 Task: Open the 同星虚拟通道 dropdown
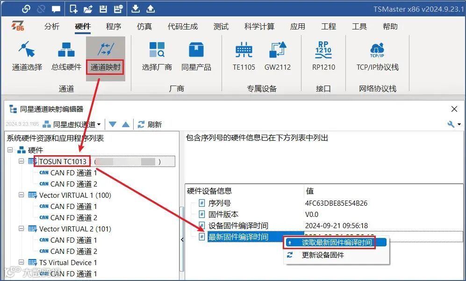(72, 124)
